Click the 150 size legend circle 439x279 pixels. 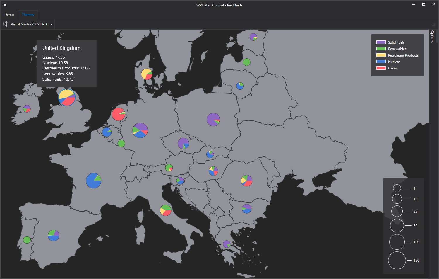click(397, 260)
